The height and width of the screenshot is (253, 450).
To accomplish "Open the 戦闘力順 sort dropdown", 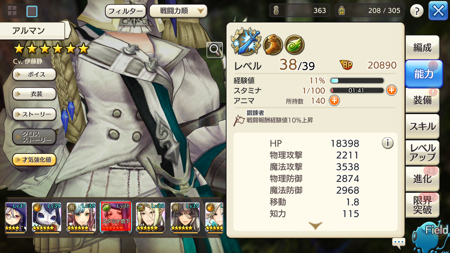I will 178,11.
